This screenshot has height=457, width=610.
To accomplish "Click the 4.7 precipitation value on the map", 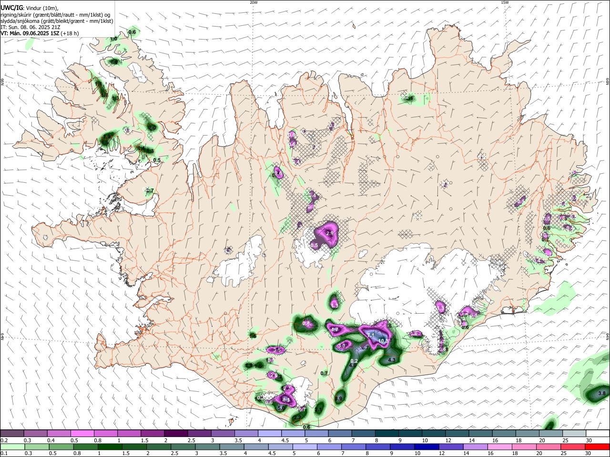I will point(335,329).
